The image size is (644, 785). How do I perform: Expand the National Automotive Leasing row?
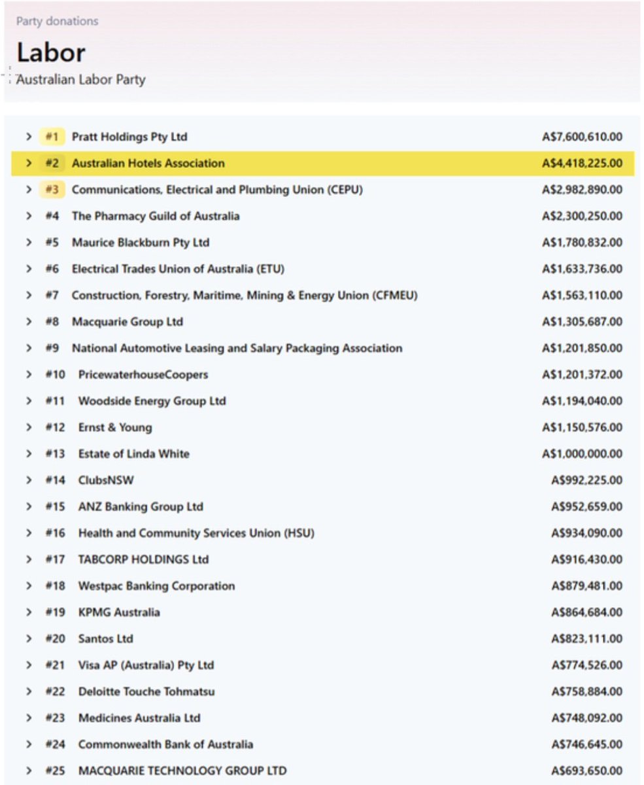click(29, 348)
